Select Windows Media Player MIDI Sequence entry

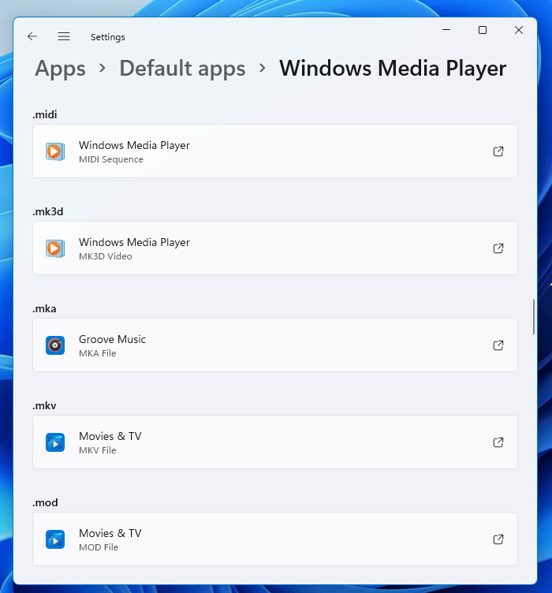275,151
